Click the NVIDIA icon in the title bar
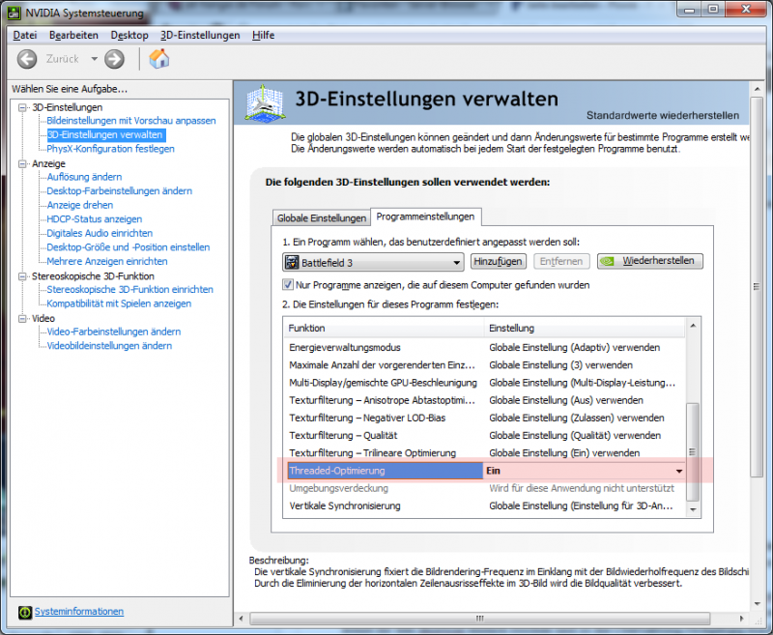 pyautogui.click(x=13, y=13)
